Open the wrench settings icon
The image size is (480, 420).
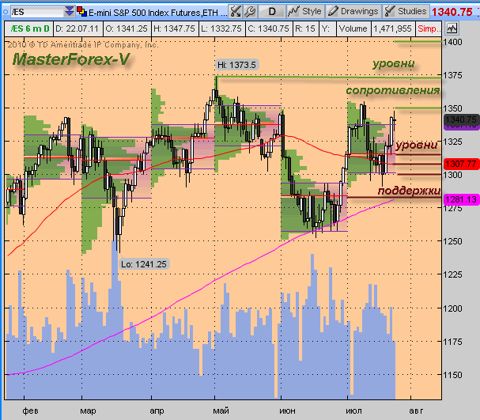click(x=251, y=12)
